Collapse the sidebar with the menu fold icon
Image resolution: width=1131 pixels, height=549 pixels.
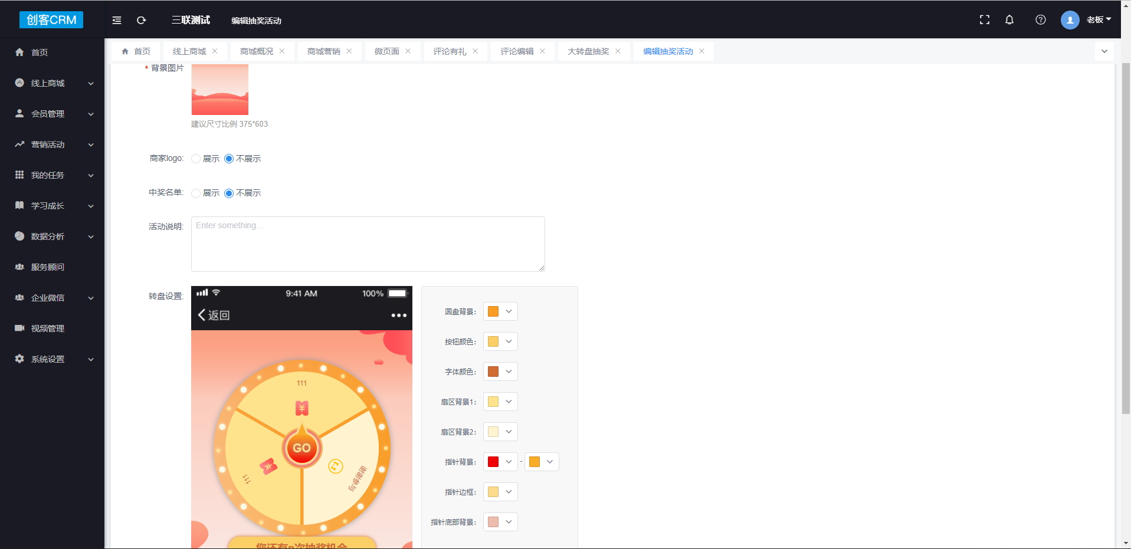117,20
